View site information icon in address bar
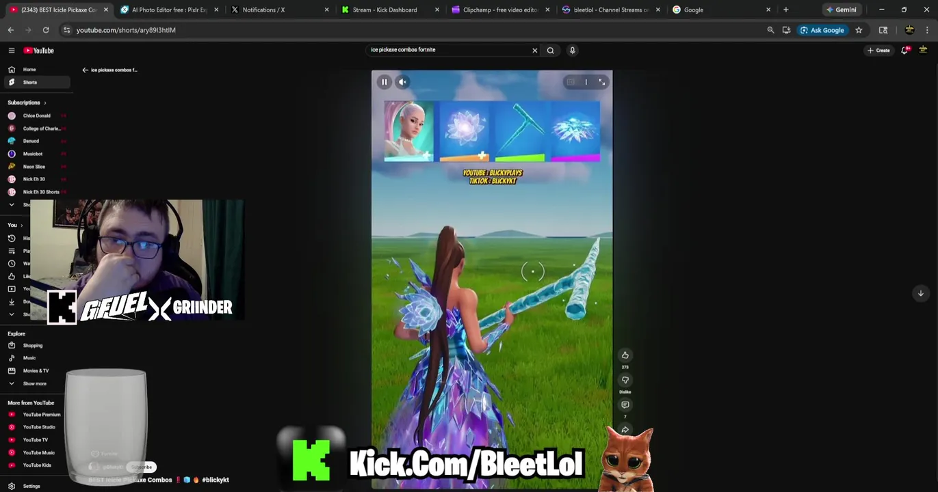Viewport: 938px width, 492px height. pos(66,30)
